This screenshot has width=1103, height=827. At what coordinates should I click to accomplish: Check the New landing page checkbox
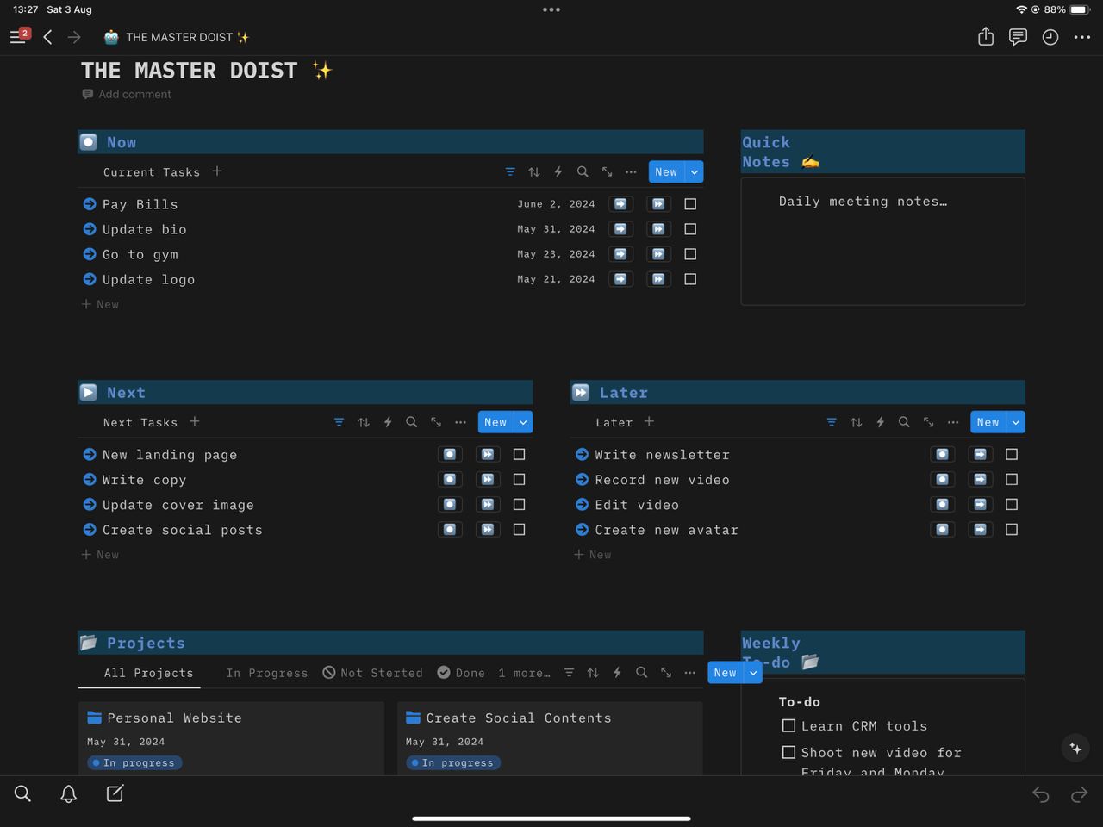(x=519, y=454)
